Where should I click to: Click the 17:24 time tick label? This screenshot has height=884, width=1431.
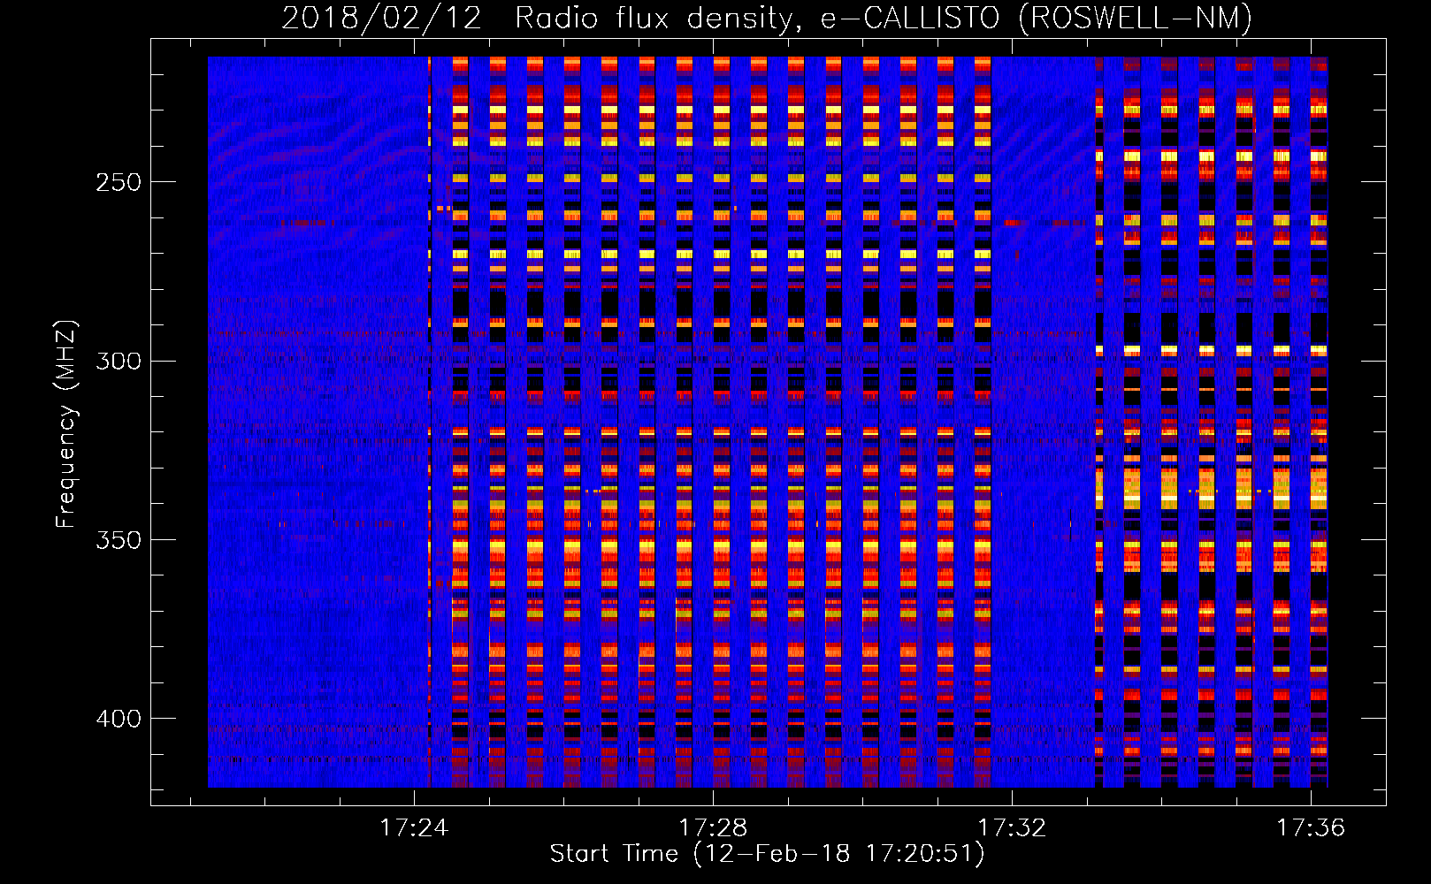414,827
